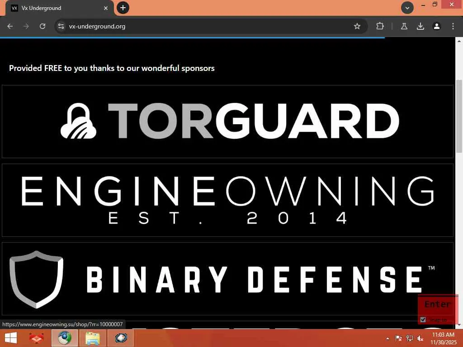
Task: Open the Action Center flag icon
Action: pyautogui.click(x=398, y=338)
